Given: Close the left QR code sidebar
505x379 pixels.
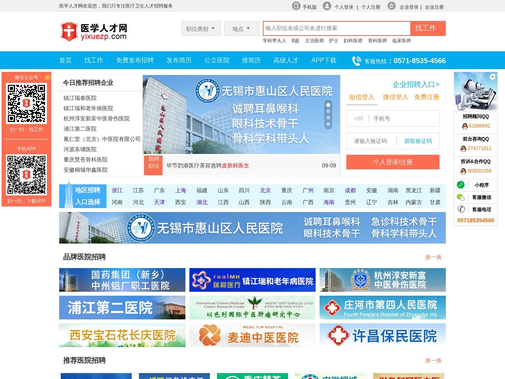Looking at the screenshot, I should pyautogui.click(x=48, y=77).
